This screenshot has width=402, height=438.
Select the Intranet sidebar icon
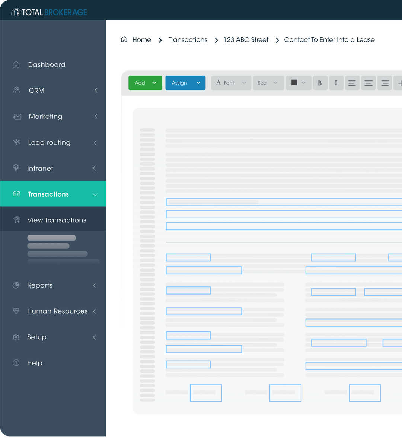(16, 168)
